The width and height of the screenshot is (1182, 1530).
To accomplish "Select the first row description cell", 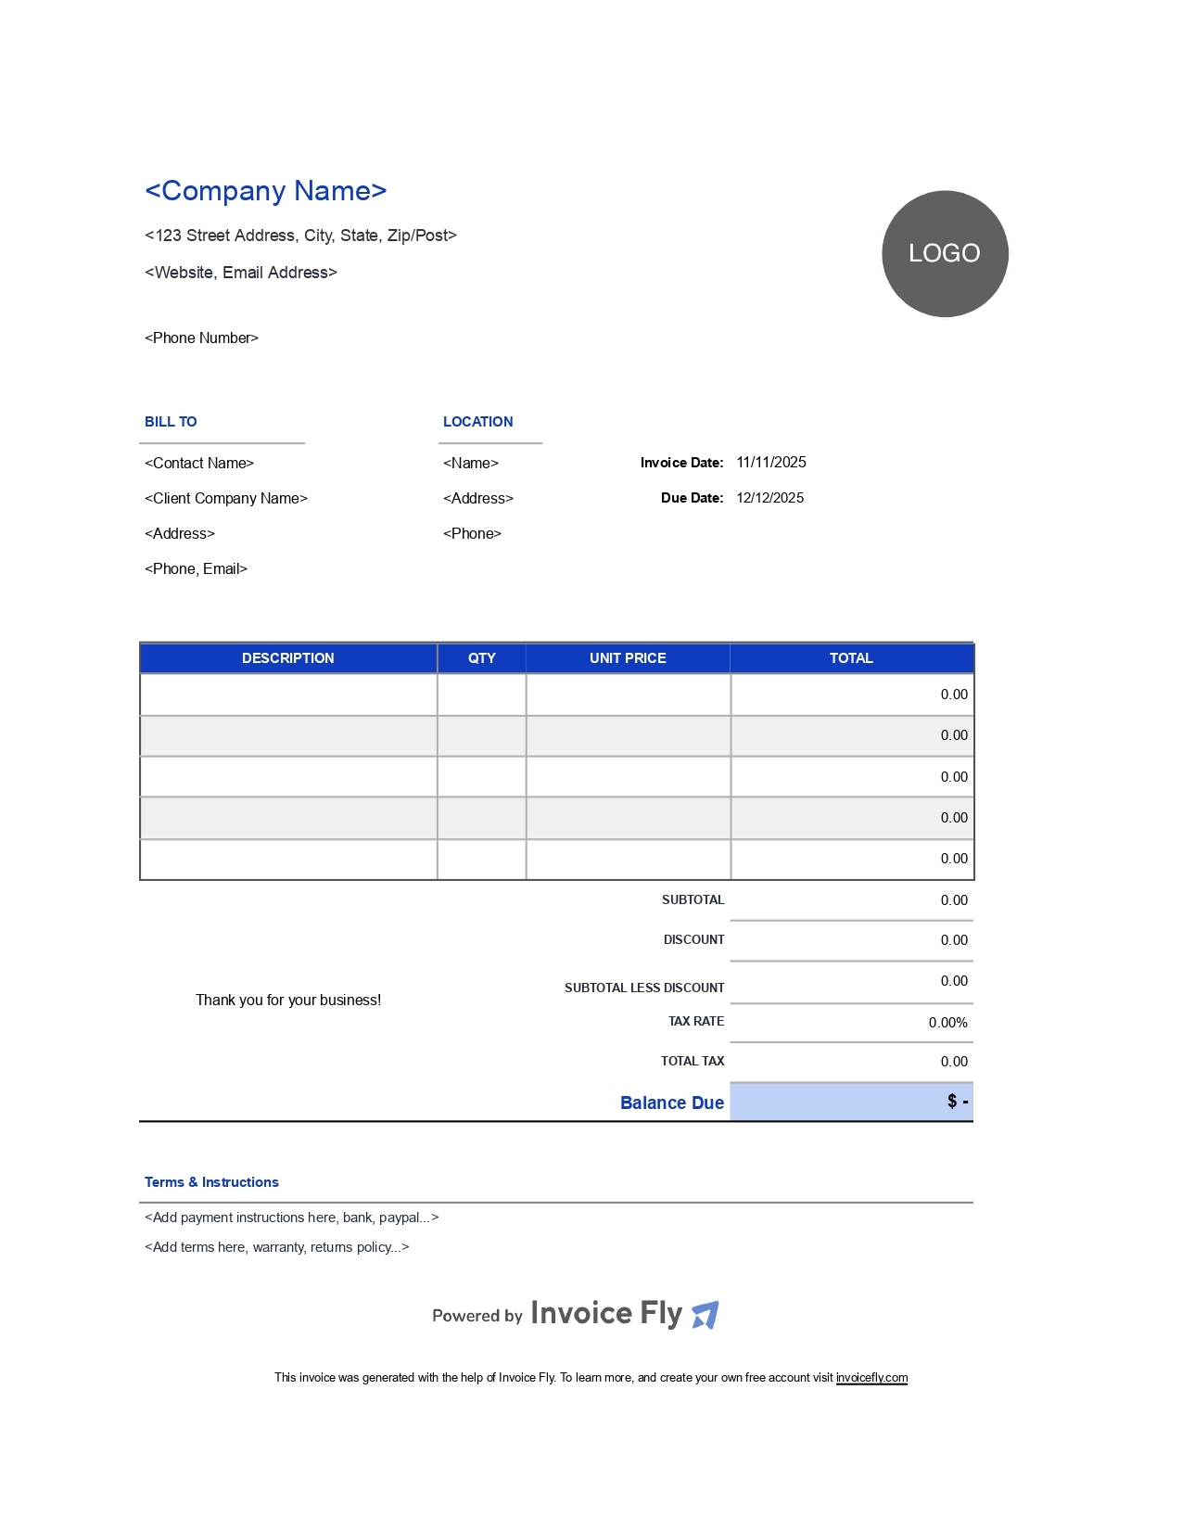I will click(287, 695).
